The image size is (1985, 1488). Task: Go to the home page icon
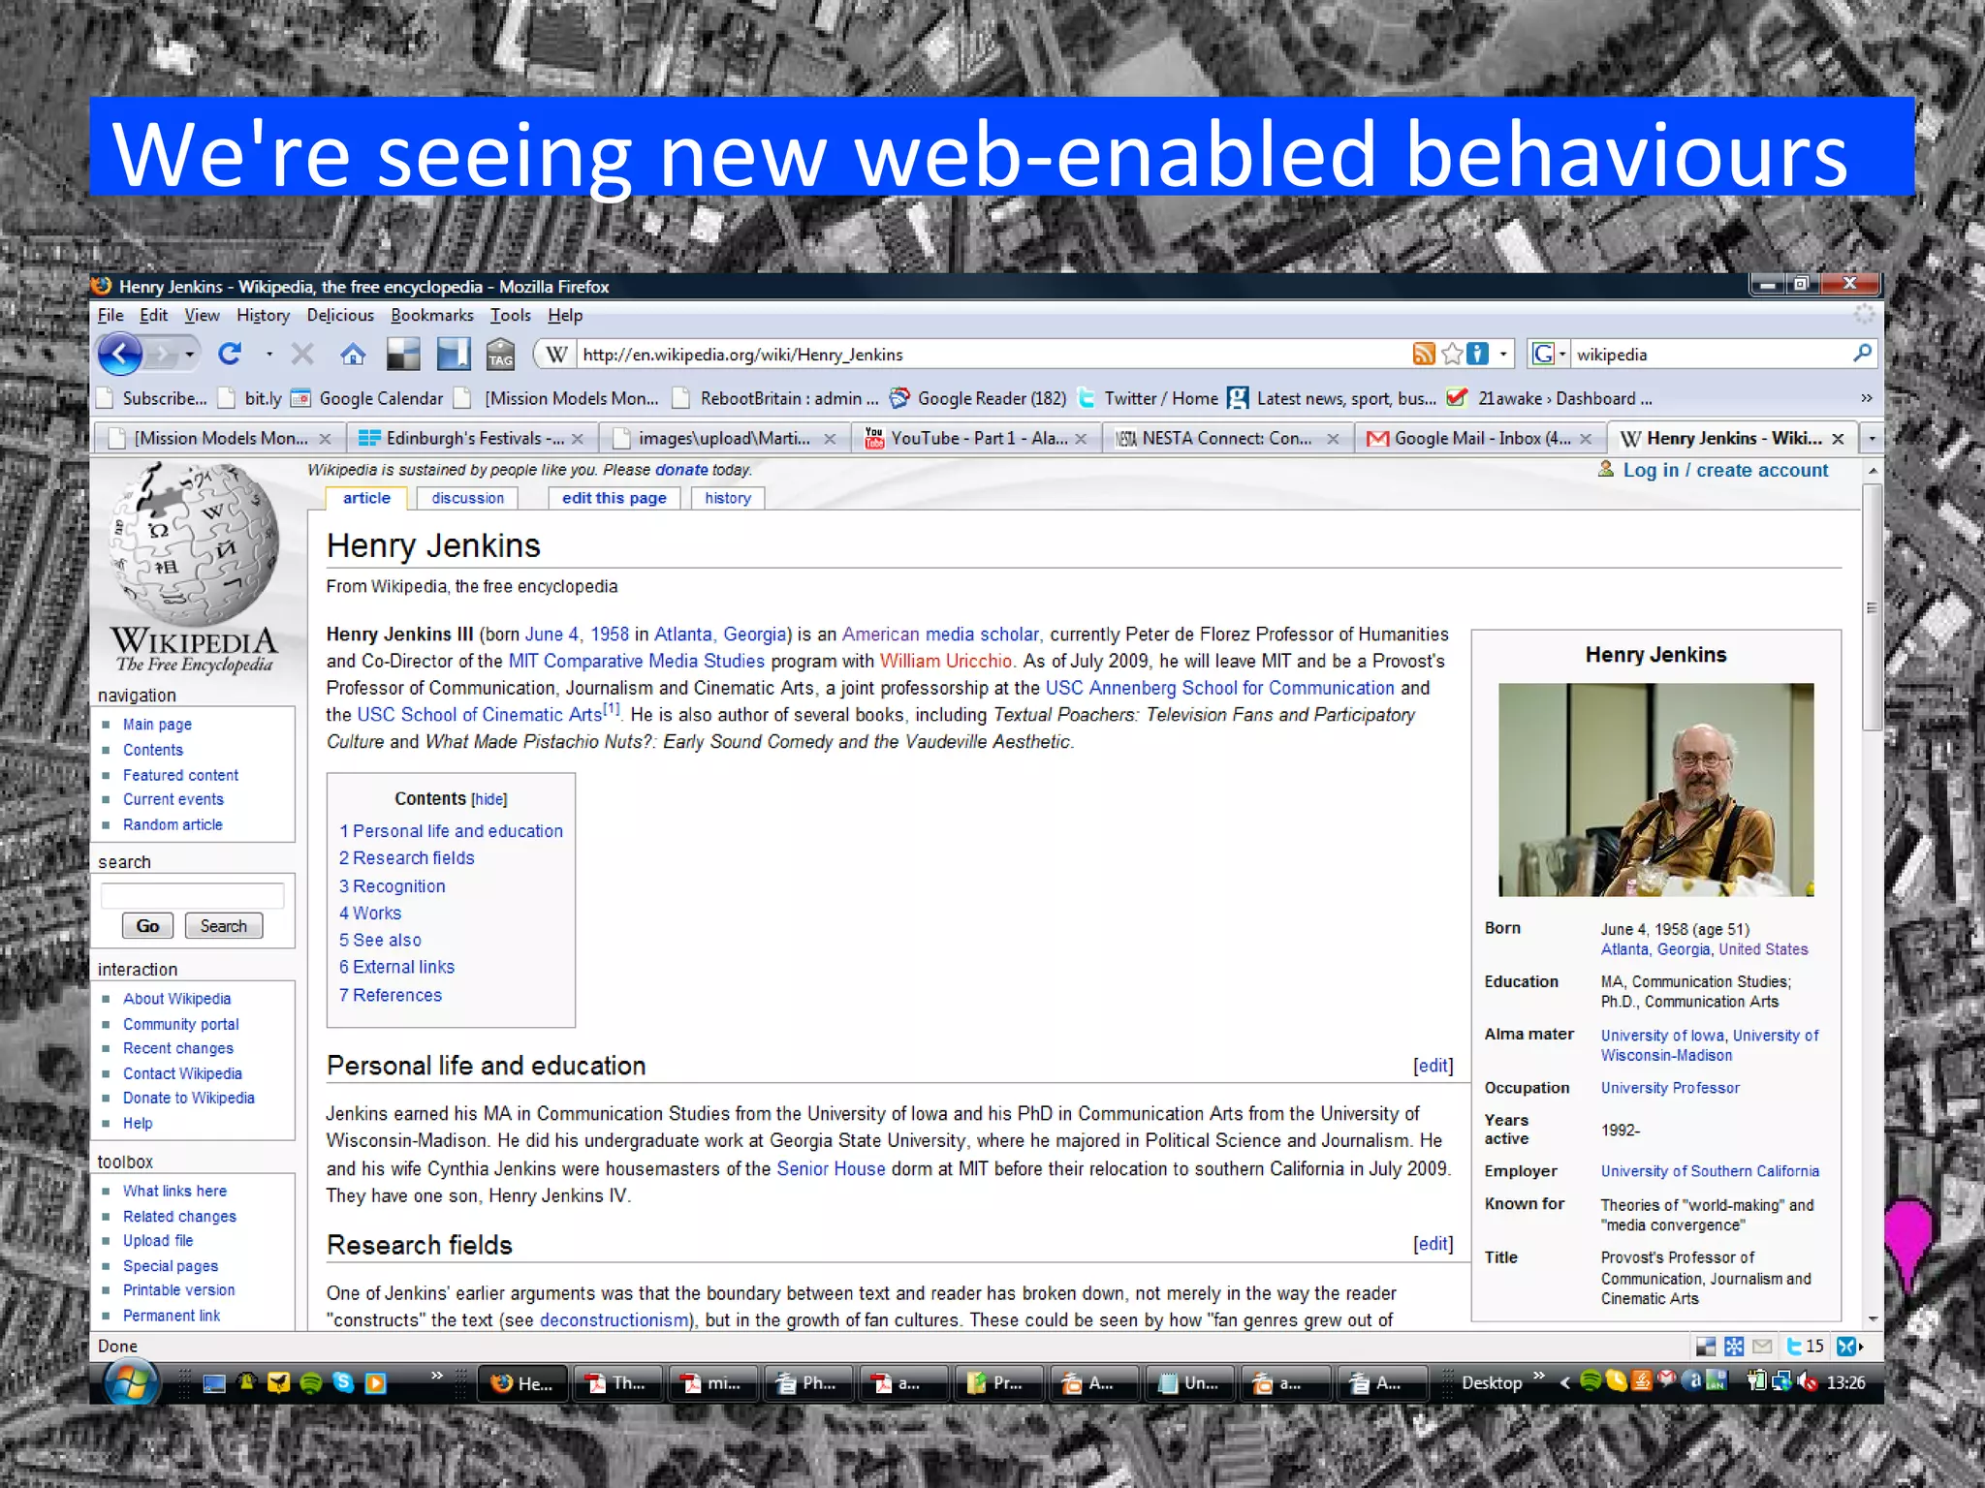[x=353, y=355]
